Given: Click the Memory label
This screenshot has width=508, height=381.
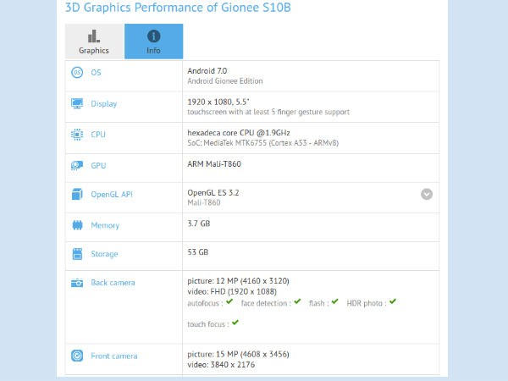Looking at the screenshot, I should 105,225.
